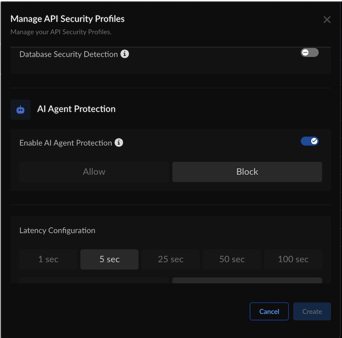This screenshot has height=338, width=342.
Task: Choose the 5 sec latency option
Action: pos(109,259)
